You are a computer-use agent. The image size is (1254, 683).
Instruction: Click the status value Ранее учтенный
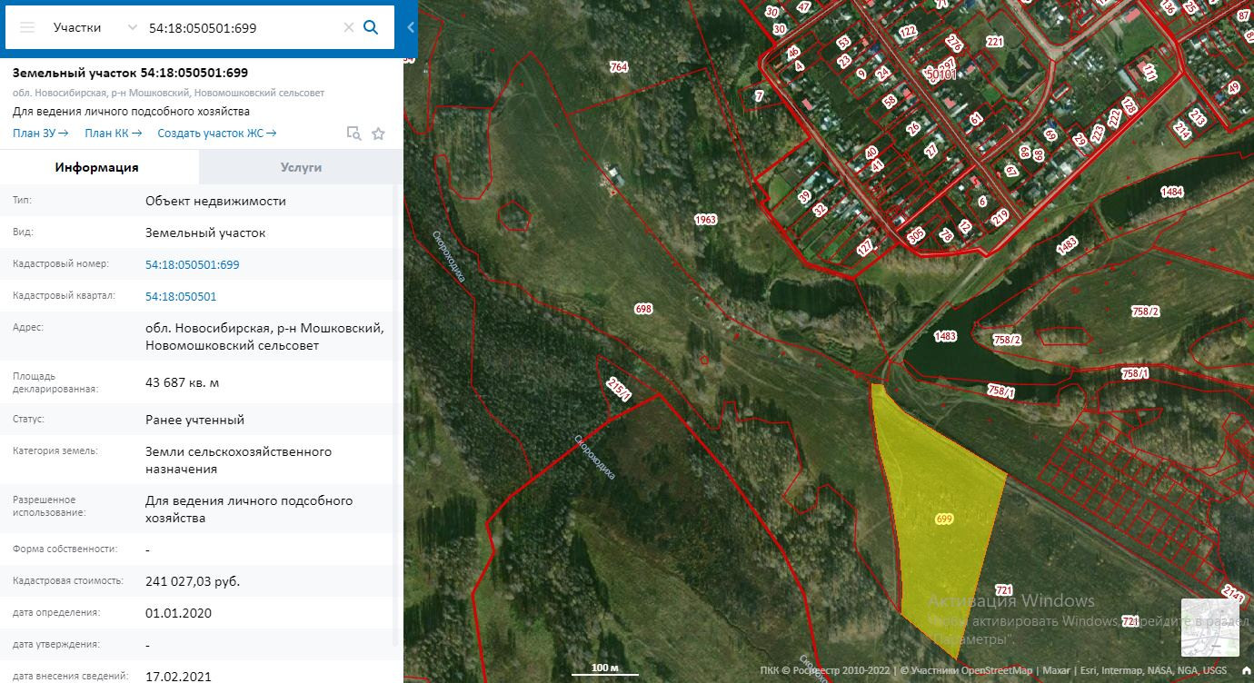[x=194, y=420]
